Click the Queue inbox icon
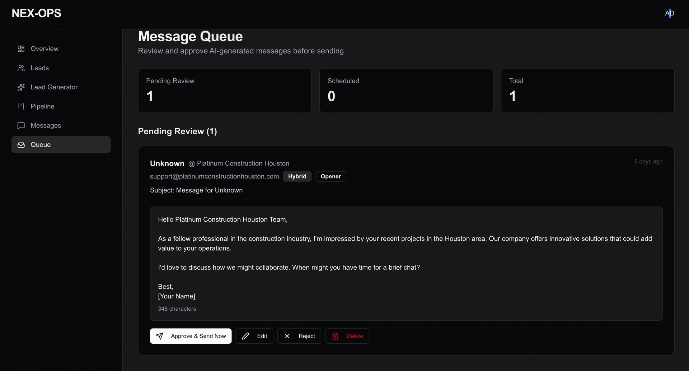Screen dimensions: 689x371 21,145
